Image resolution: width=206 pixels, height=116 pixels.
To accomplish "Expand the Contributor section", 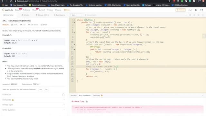I will [x=33, y=95].
